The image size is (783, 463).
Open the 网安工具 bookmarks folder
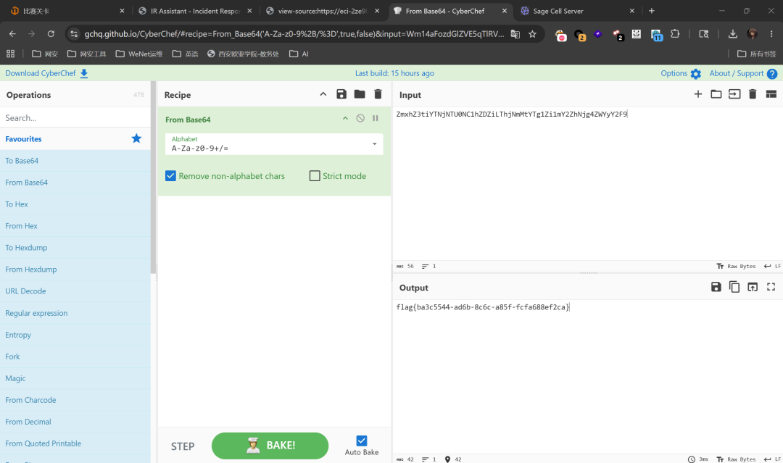click(87, 54)
